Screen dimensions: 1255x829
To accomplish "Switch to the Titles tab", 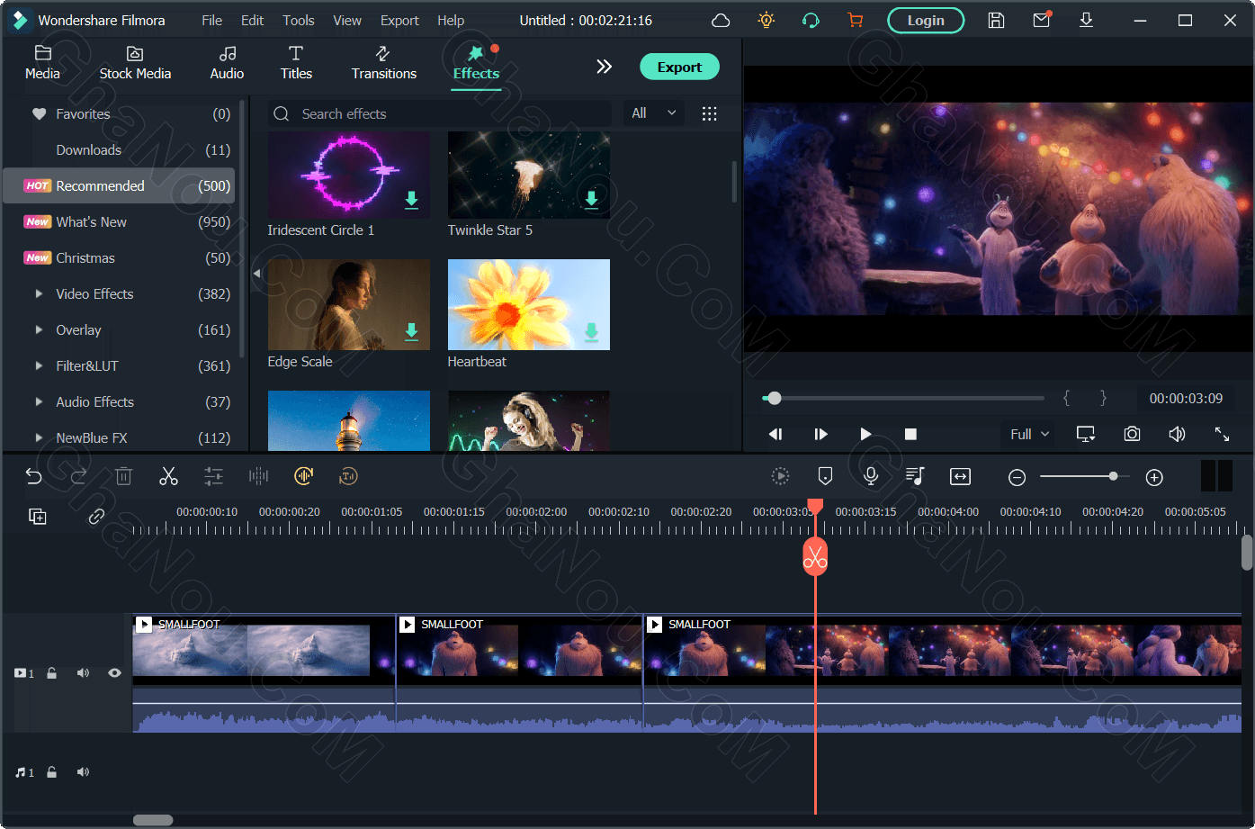I will pos(296,63).
